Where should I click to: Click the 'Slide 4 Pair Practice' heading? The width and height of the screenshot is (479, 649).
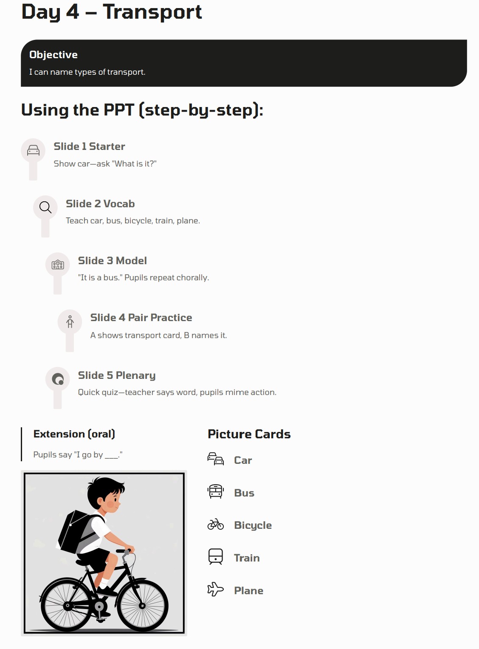pos(141,318)
